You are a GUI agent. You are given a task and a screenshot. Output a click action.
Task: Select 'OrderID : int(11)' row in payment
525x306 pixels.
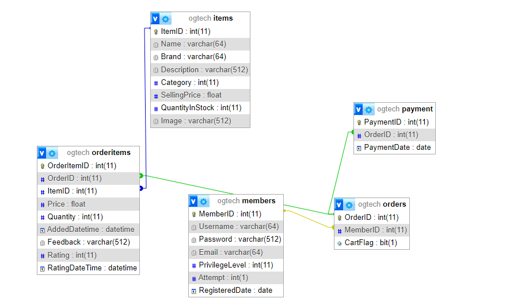point(394,135)
